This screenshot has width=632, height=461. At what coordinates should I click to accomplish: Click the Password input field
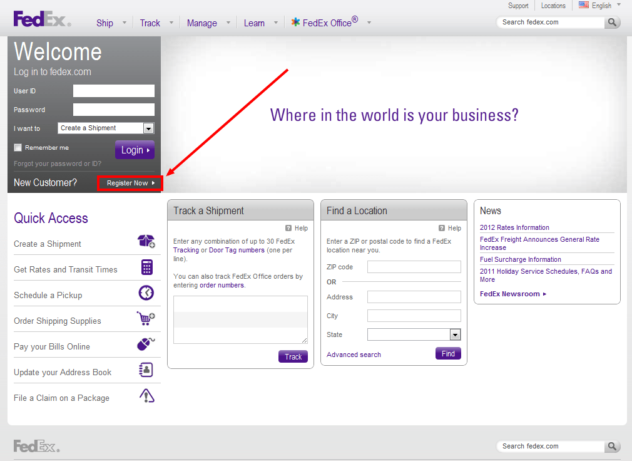tap(114, 110)
